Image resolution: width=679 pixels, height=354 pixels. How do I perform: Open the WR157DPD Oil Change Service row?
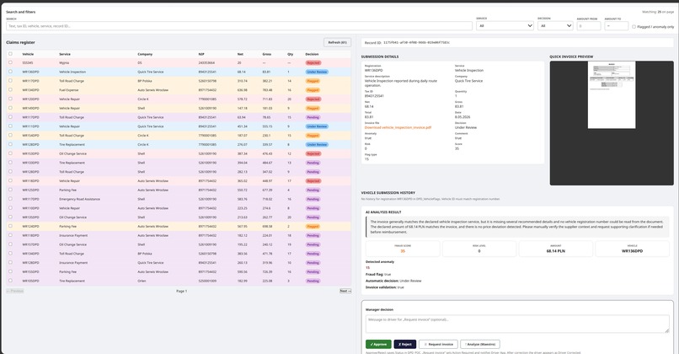click(179, 244)
